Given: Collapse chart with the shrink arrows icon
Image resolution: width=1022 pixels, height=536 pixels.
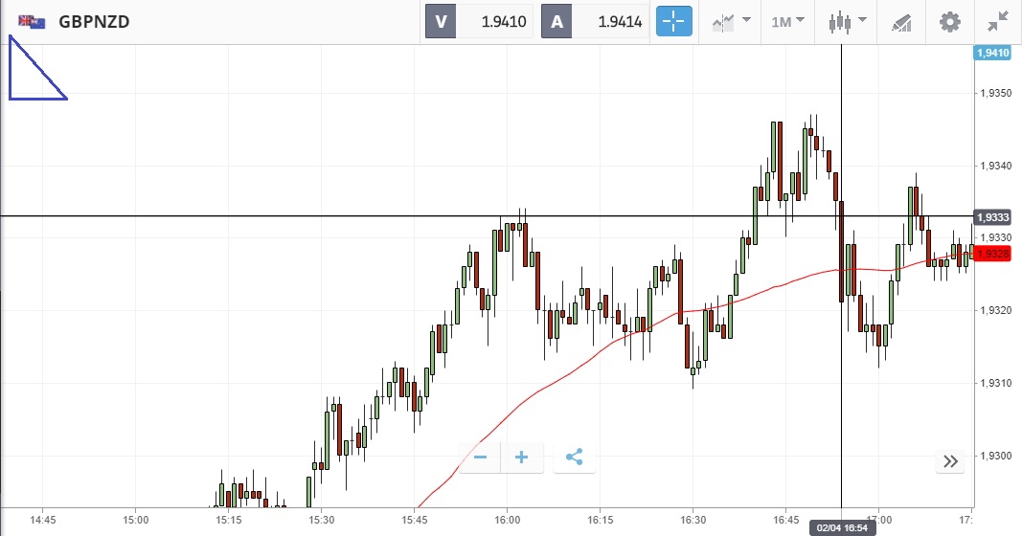Looking at the screenshot, I should point(998,21).
